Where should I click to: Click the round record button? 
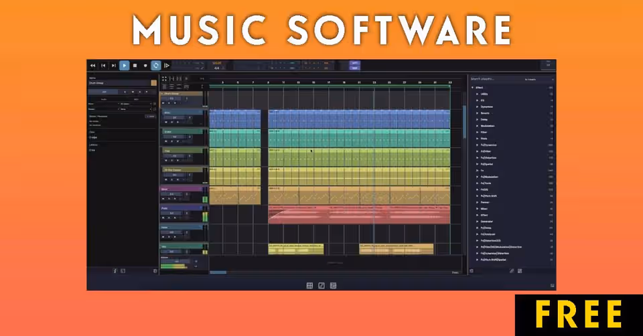pyautogui.click(x=145, y=66)
